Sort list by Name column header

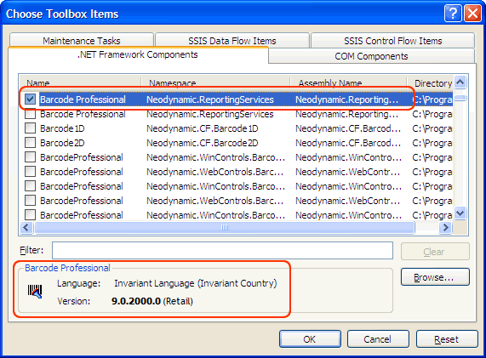tap(81, 83)
